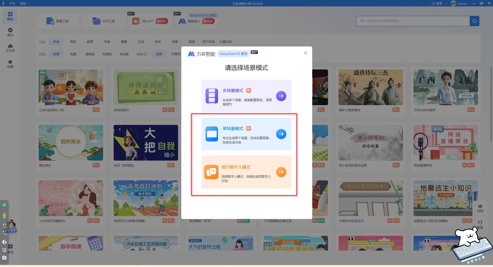Viewport: 493px width, 267px height.
Task: Click the 多场景模式 purple arrow button
Action: coord(281,96)
